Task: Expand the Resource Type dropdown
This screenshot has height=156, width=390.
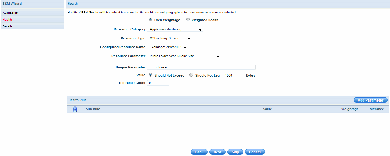Action: pos(169,38)
